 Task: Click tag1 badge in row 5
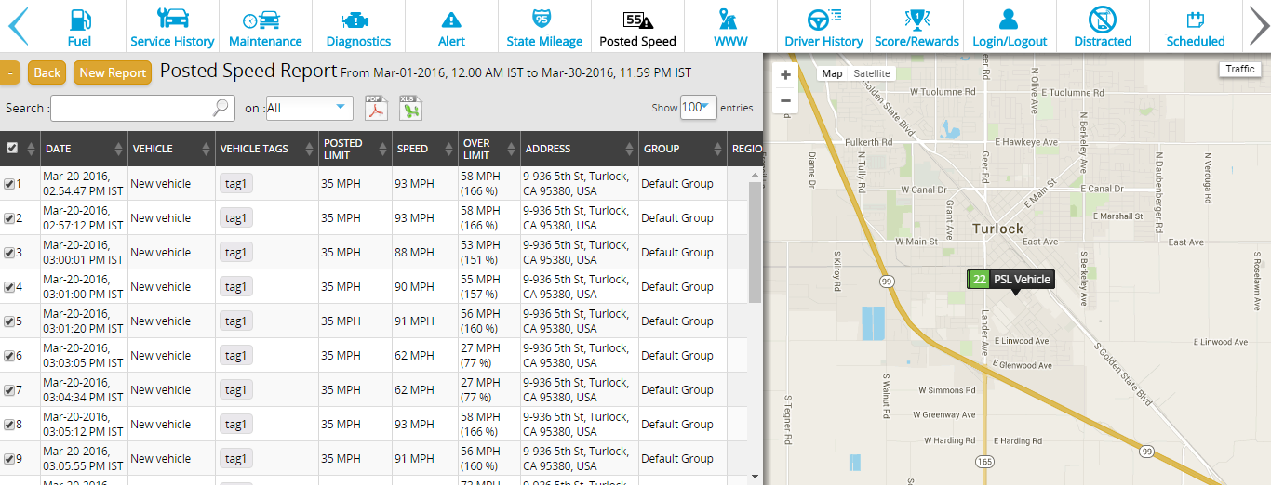235,321
